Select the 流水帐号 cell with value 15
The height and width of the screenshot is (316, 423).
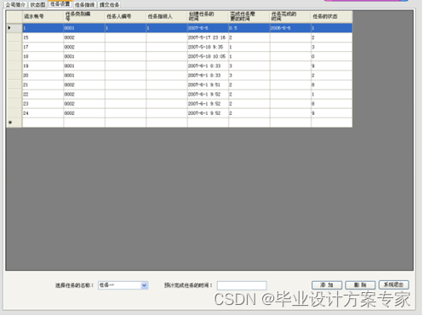click(43, 37)
